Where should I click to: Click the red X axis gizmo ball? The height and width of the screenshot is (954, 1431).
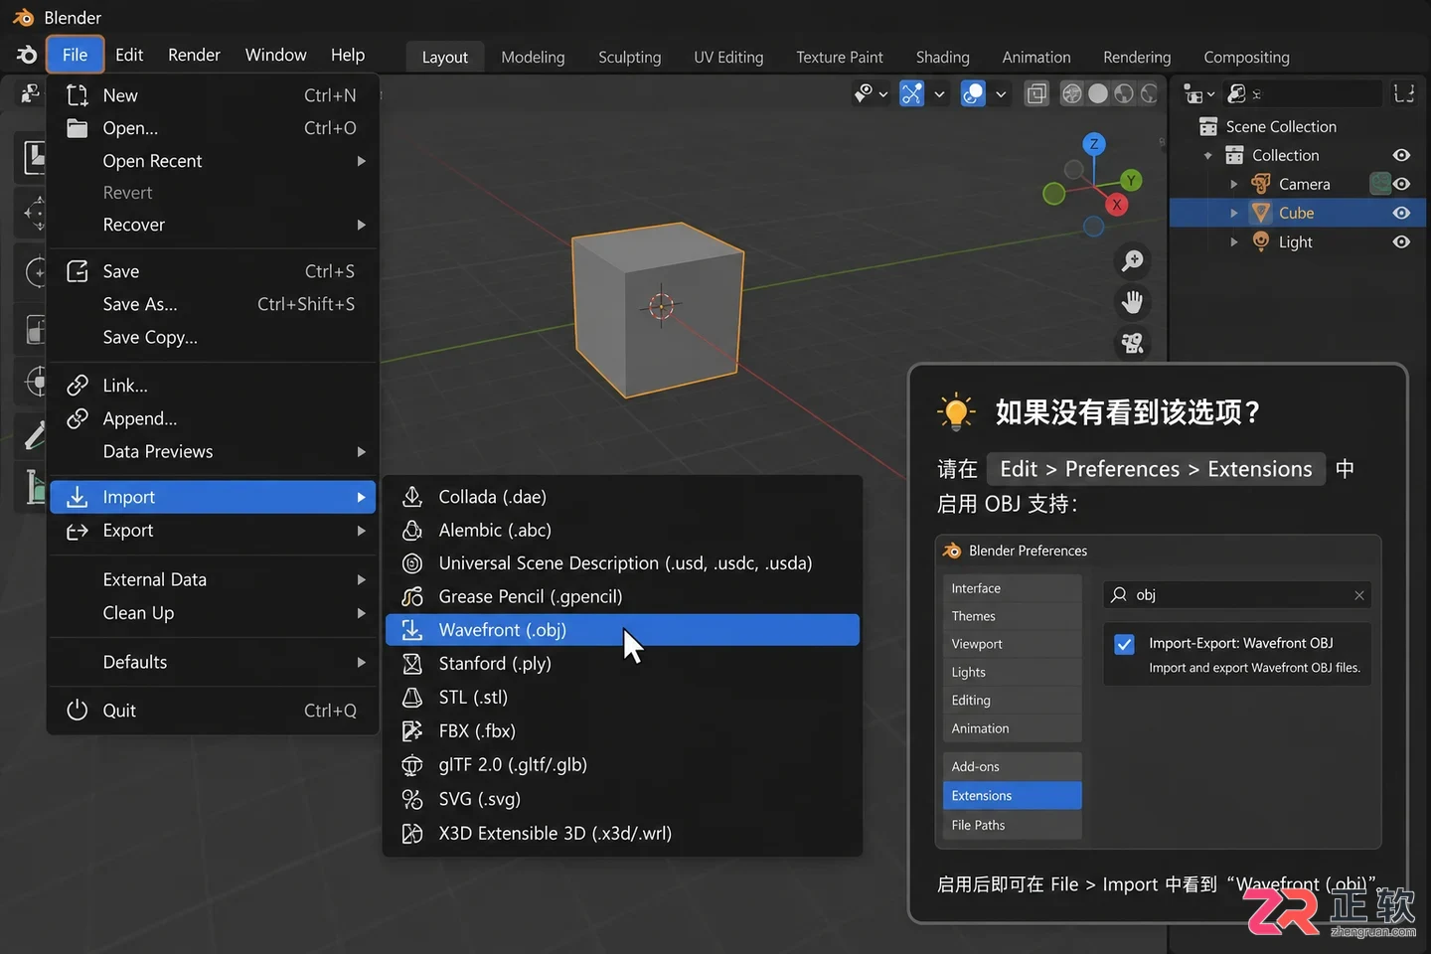point(1117,205)
